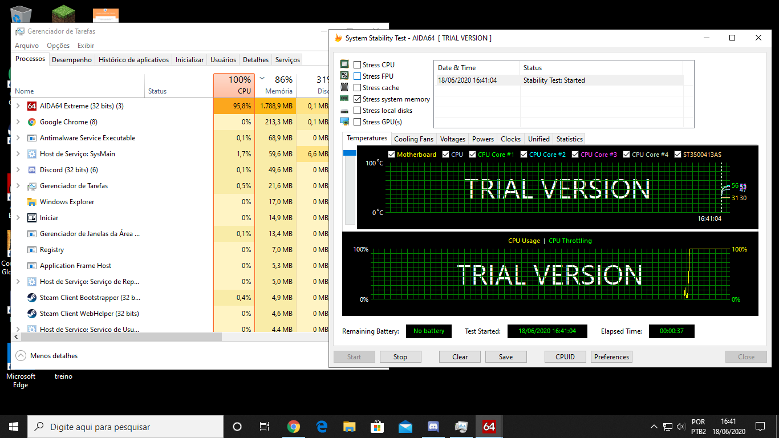Click the Save button in AIDA64

point(506,357)
